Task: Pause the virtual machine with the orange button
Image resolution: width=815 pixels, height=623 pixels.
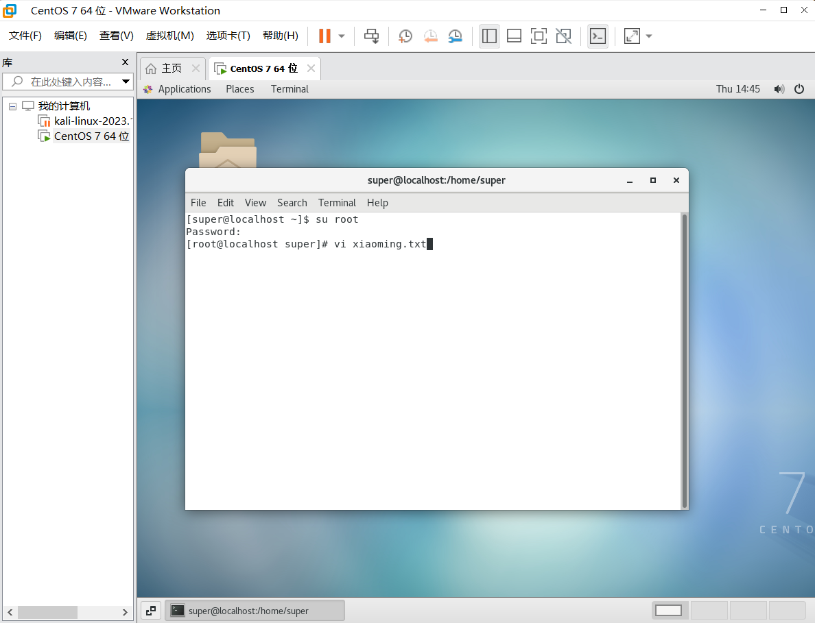Action: click(324, 36)
